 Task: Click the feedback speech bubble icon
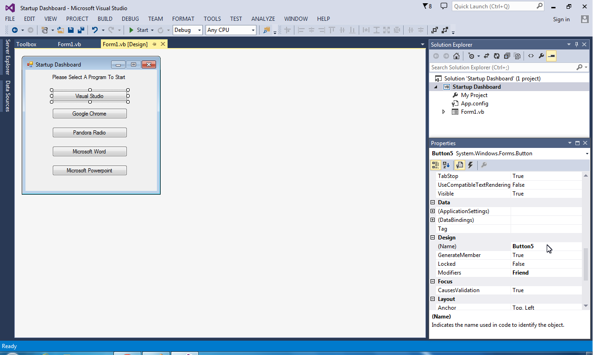tap(444, 6)
